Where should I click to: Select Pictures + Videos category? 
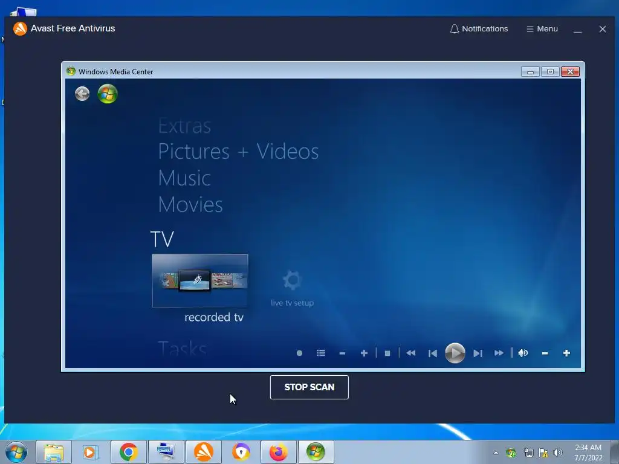click(238, 152)
